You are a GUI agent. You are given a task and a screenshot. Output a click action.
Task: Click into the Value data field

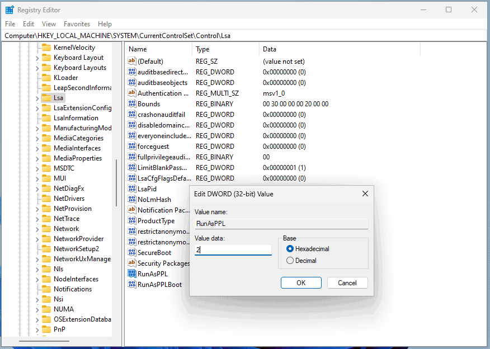pyautogui.click(x=233, y=249)
